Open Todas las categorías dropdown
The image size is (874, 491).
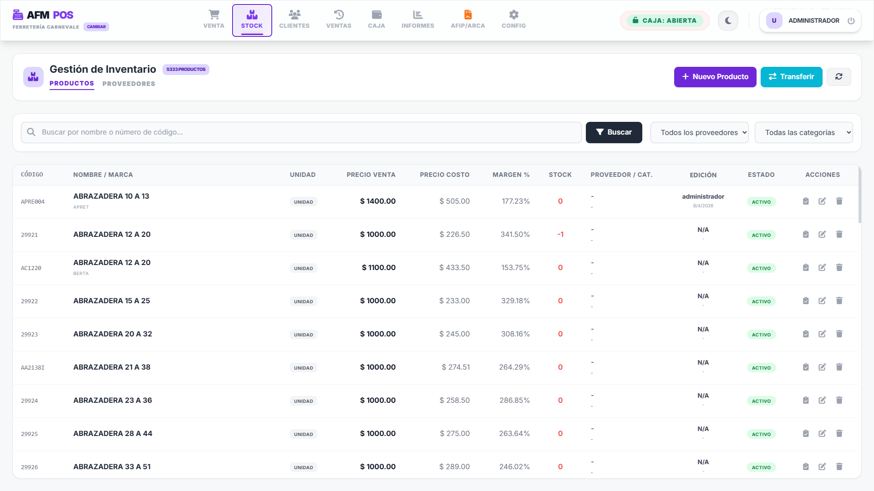coord(803,132)
